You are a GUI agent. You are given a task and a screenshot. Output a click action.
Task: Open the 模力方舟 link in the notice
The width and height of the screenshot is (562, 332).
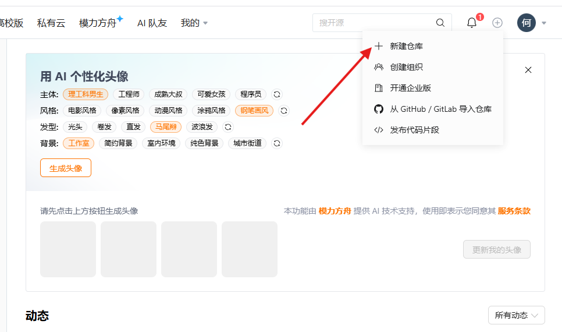pyautogui.click(x=335, y=211)
